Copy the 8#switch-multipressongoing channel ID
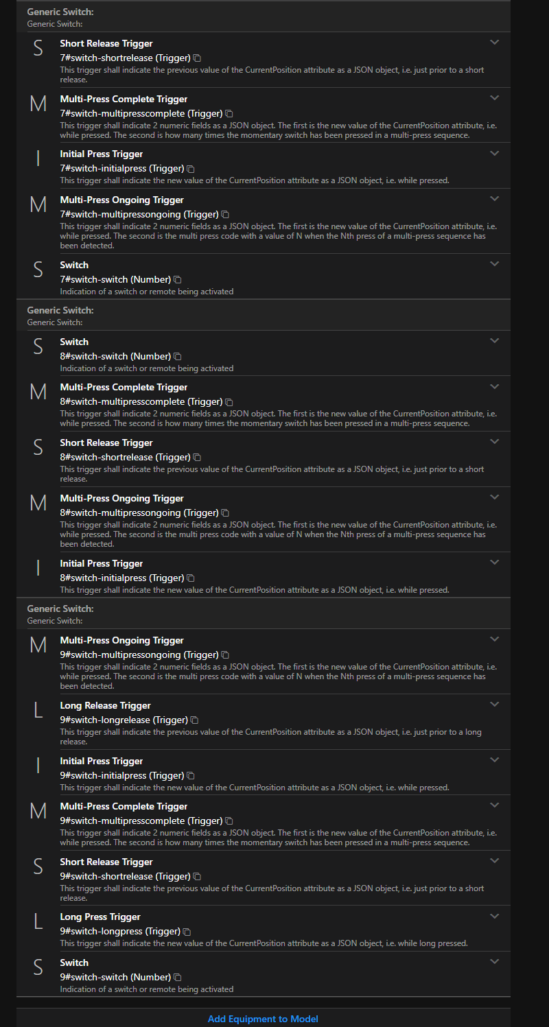Image resolution: width=549 pixels, height=1027 pixels. tap(225, 513)
